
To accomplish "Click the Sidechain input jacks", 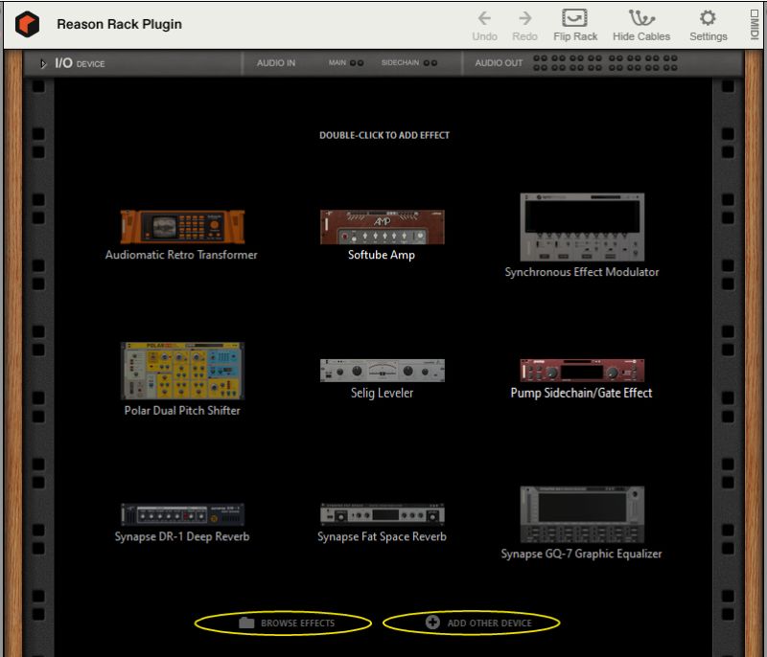I will [x=430, y=63].
